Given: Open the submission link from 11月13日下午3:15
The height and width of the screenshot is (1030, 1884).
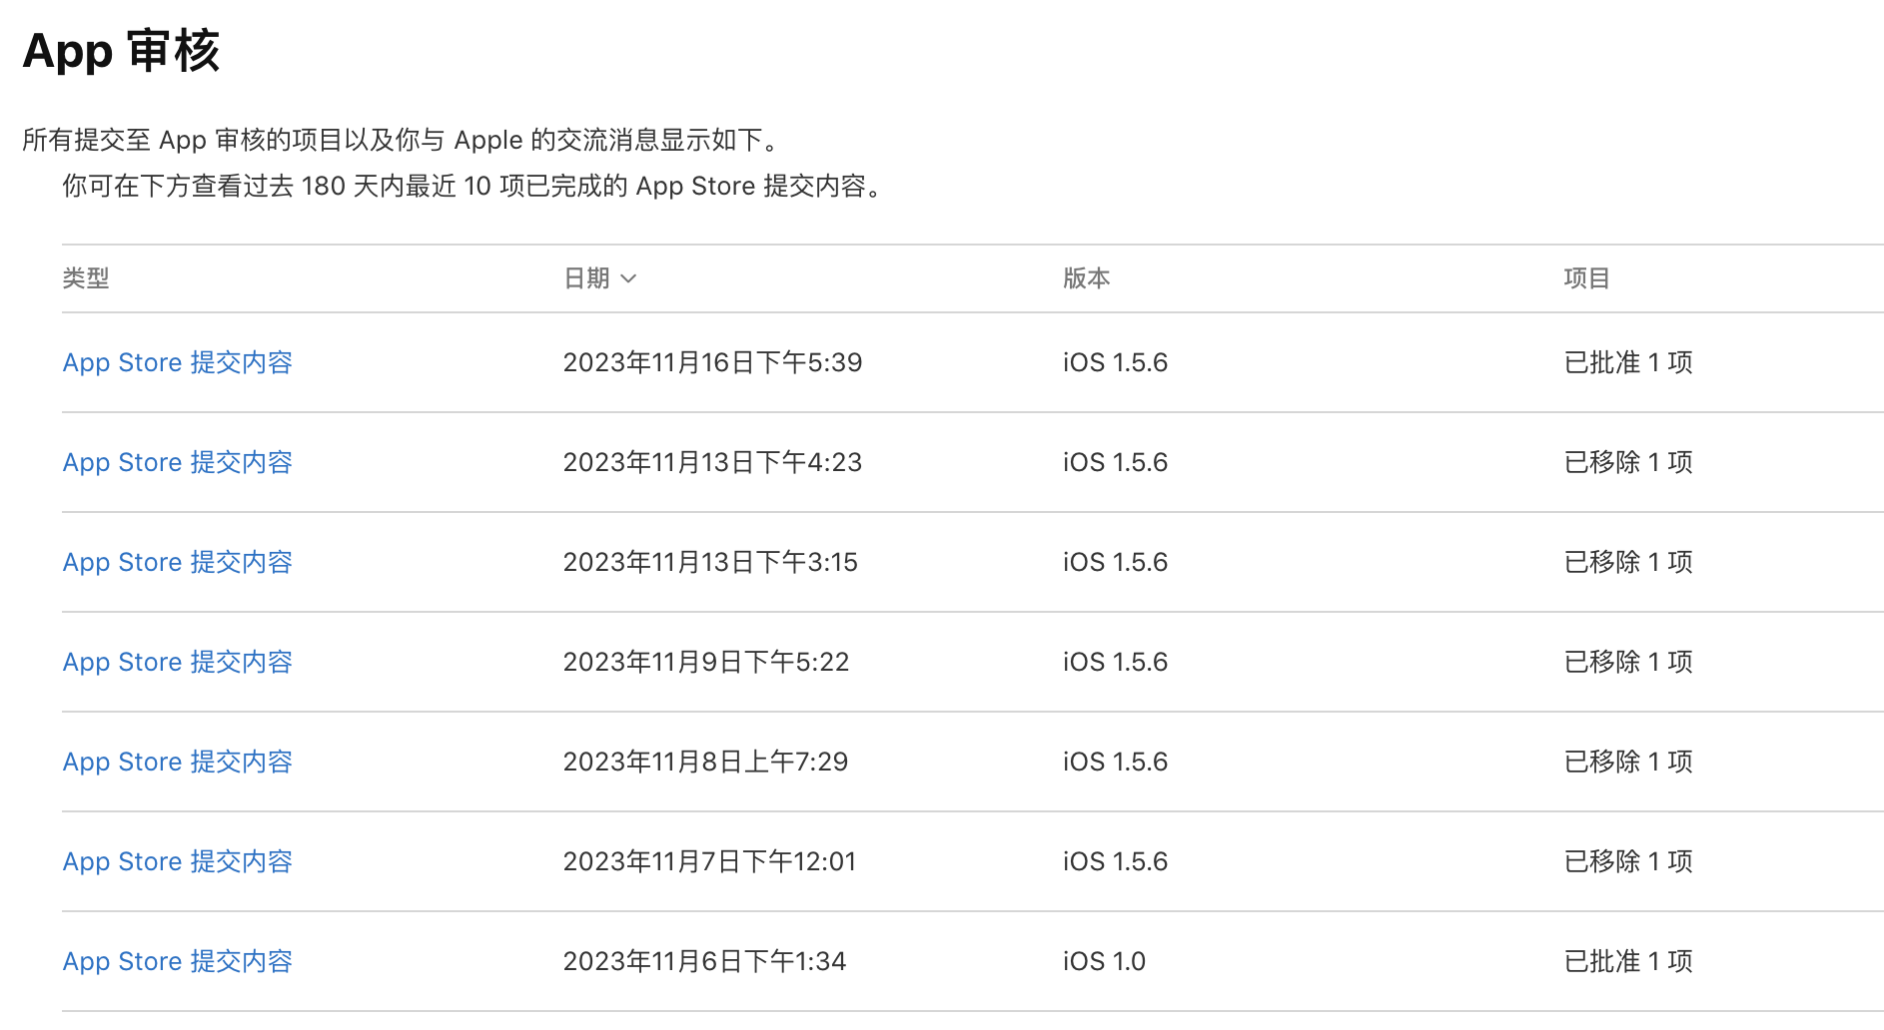Looking at the screenshot, I should 177,562.
